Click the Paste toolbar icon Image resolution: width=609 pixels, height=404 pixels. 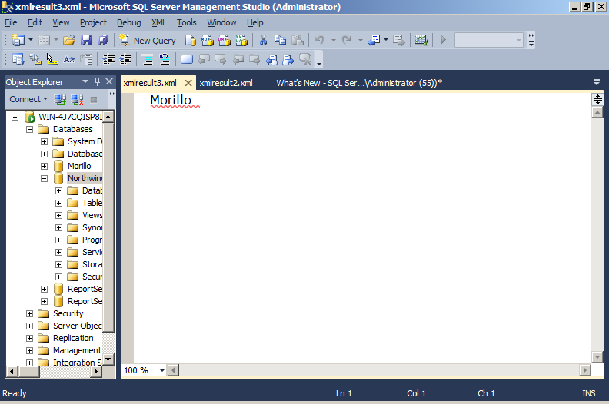click(297, 40)
